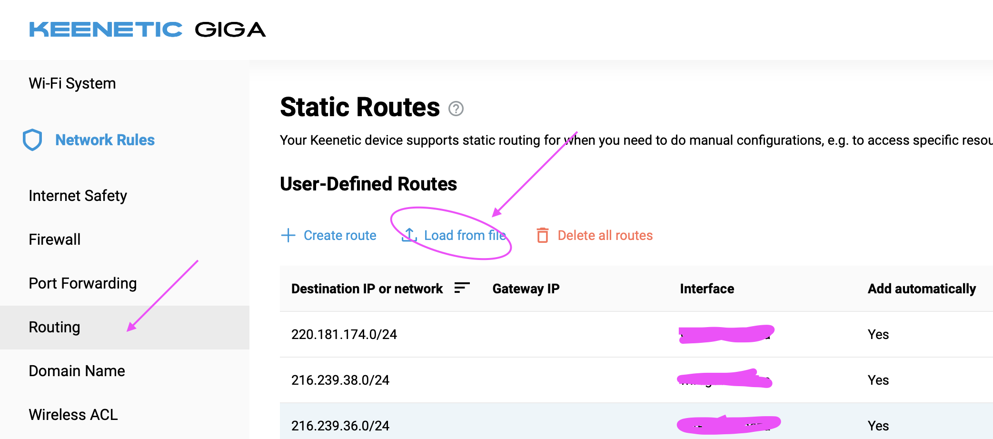Image resolution: width=993 pixels, height=439 pixels.
Task: Click the plus icon for Create route
Action: (288, 235)
